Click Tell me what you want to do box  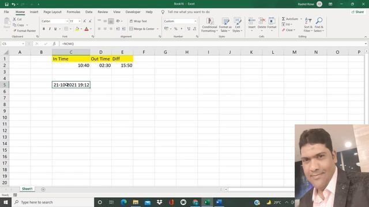point(189,11)
